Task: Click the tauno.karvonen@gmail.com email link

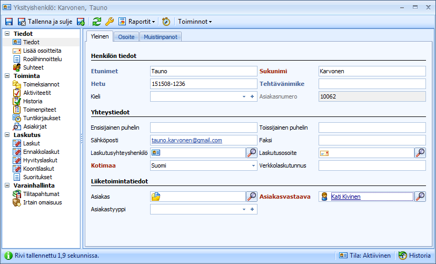Action: point(186,140)
